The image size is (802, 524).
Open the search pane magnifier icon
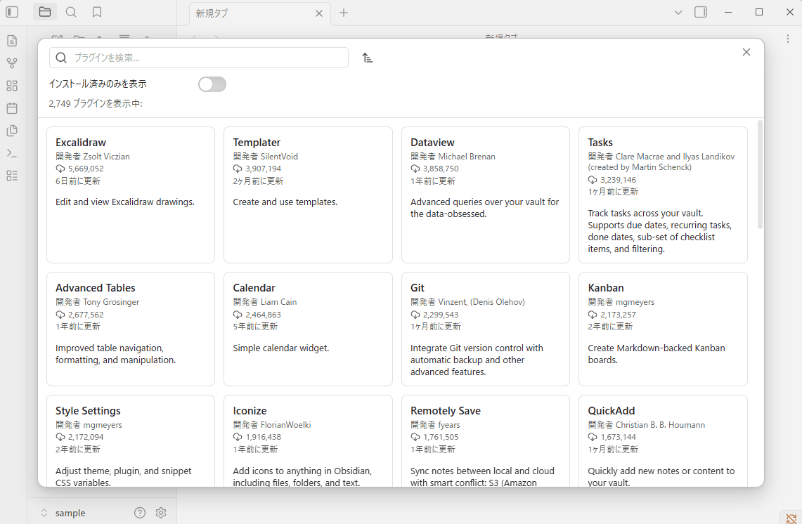[71, 12]
